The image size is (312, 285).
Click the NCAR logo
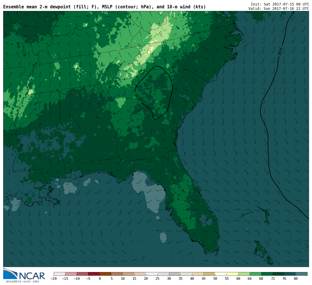point(24,274)
